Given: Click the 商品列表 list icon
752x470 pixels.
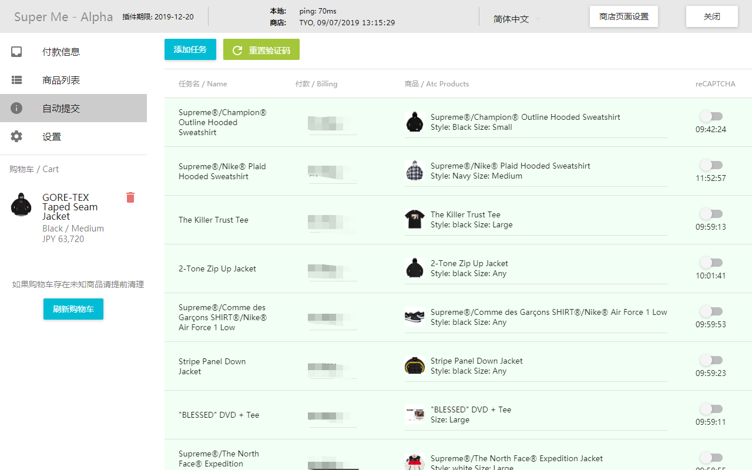Looking at the screenshot, I should (16, 80).
